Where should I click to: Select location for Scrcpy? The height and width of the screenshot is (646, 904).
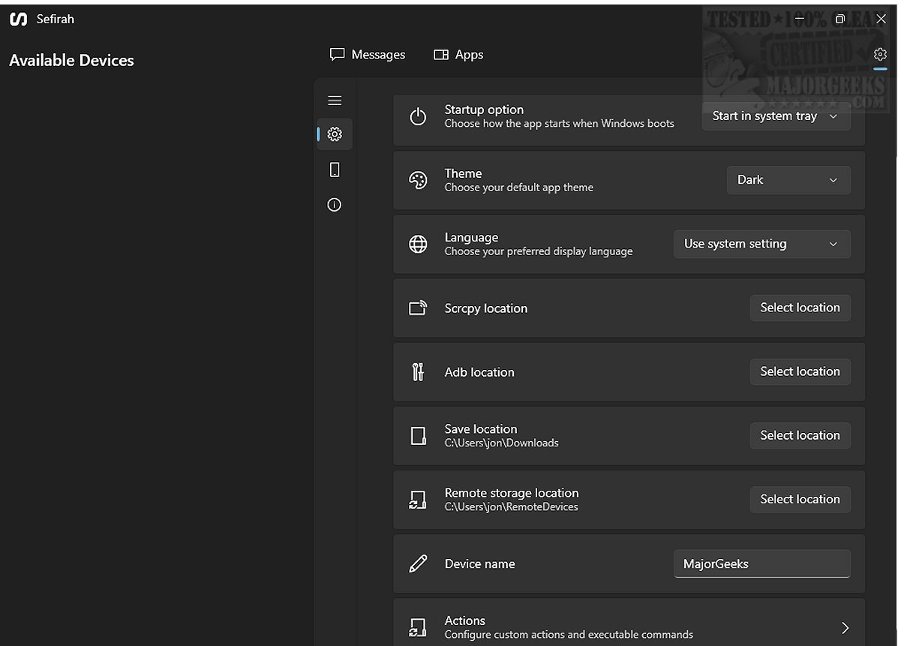(x=800, y=308)
